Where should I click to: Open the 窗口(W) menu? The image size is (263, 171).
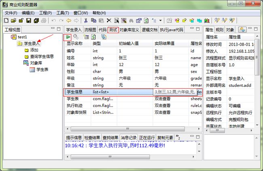pos(81,13)
